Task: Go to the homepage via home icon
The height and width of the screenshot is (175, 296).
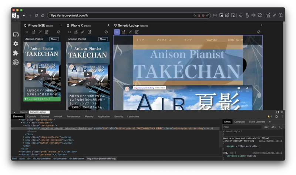Action: (43, 16)
